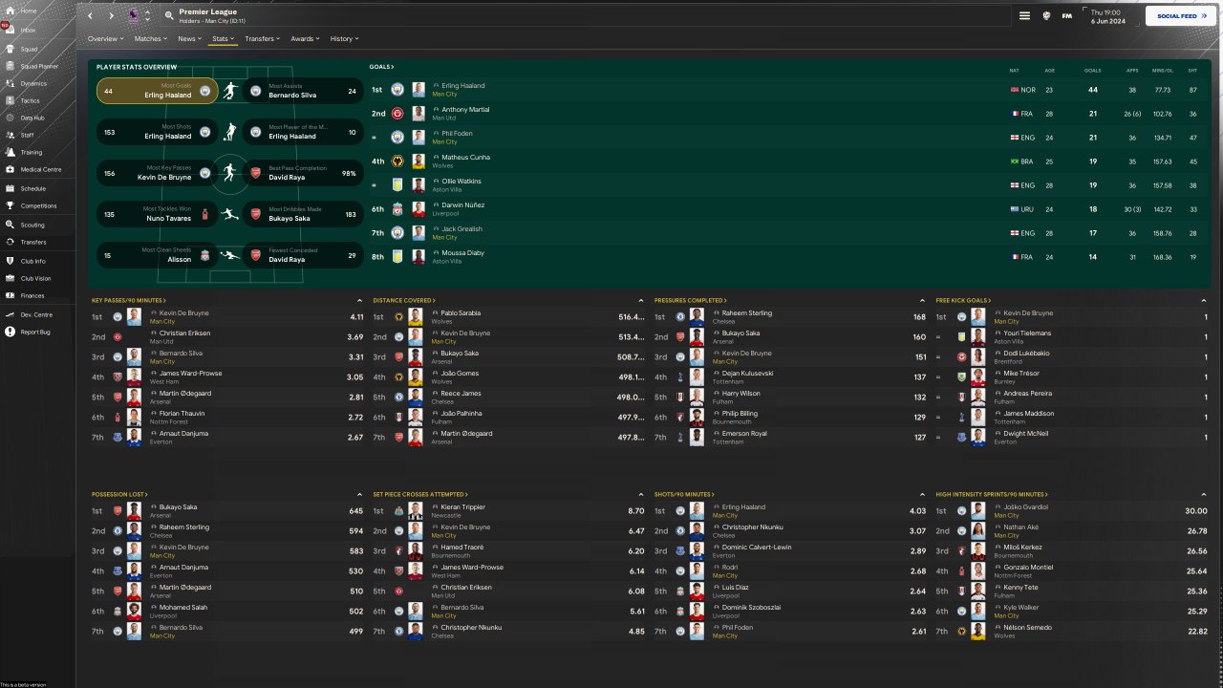Click Joško Gvardiol in High Intensity Sprints
This screenshot has width=1223, height=688.
[1024, 507]
